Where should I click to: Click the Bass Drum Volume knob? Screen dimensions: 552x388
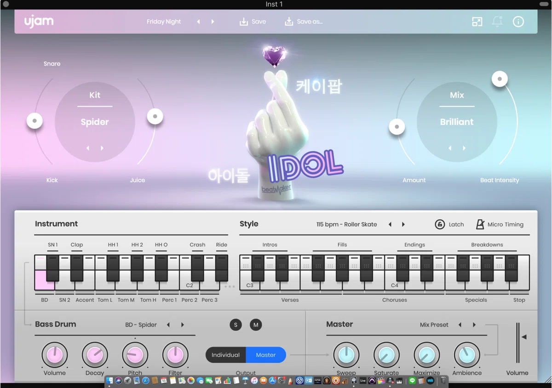pos(55,354)
